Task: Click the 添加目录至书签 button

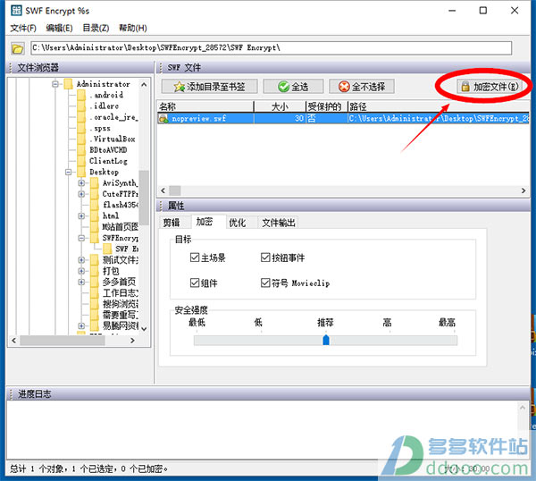Action: click(210, 87)
